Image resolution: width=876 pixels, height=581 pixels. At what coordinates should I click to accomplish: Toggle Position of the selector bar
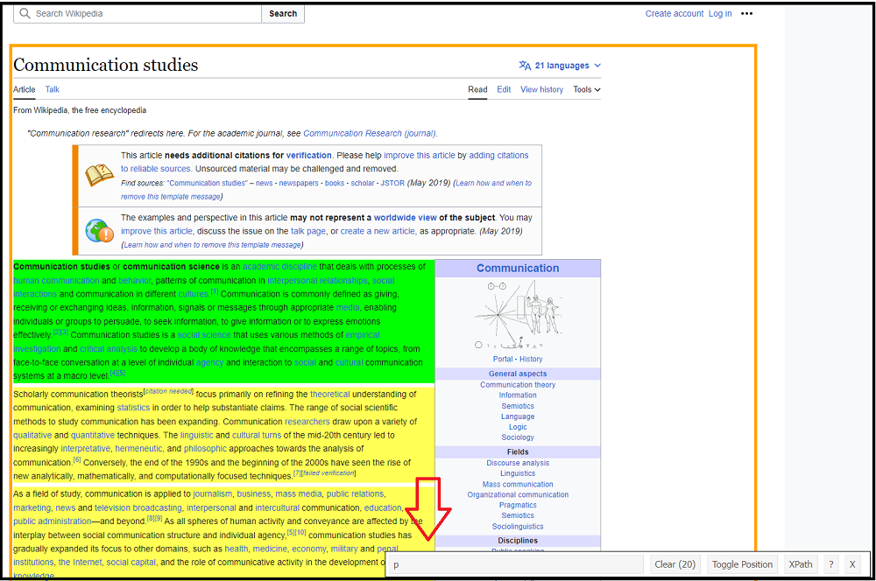click(742, 564)
